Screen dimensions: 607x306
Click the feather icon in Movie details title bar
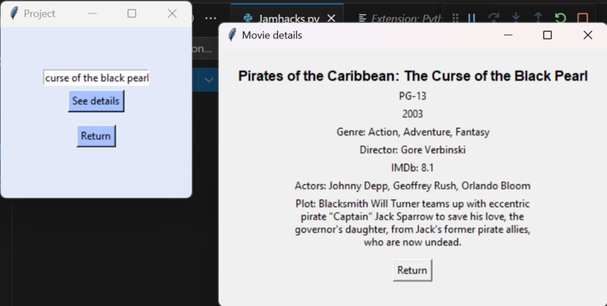tap(232, 35)
